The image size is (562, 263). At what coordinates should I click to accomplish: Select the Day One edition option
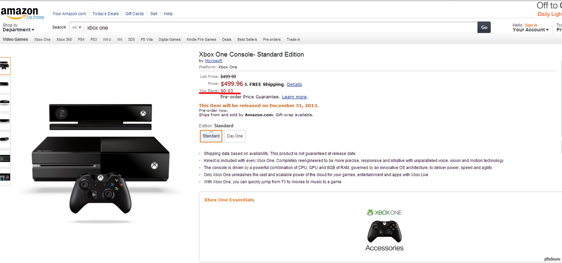(x=235, y=136)
